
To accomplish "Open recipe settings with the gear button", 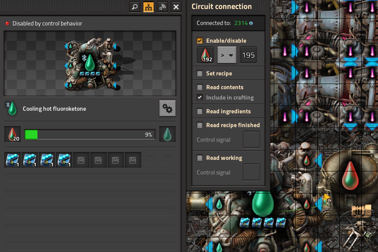I will tap(167, 109).
